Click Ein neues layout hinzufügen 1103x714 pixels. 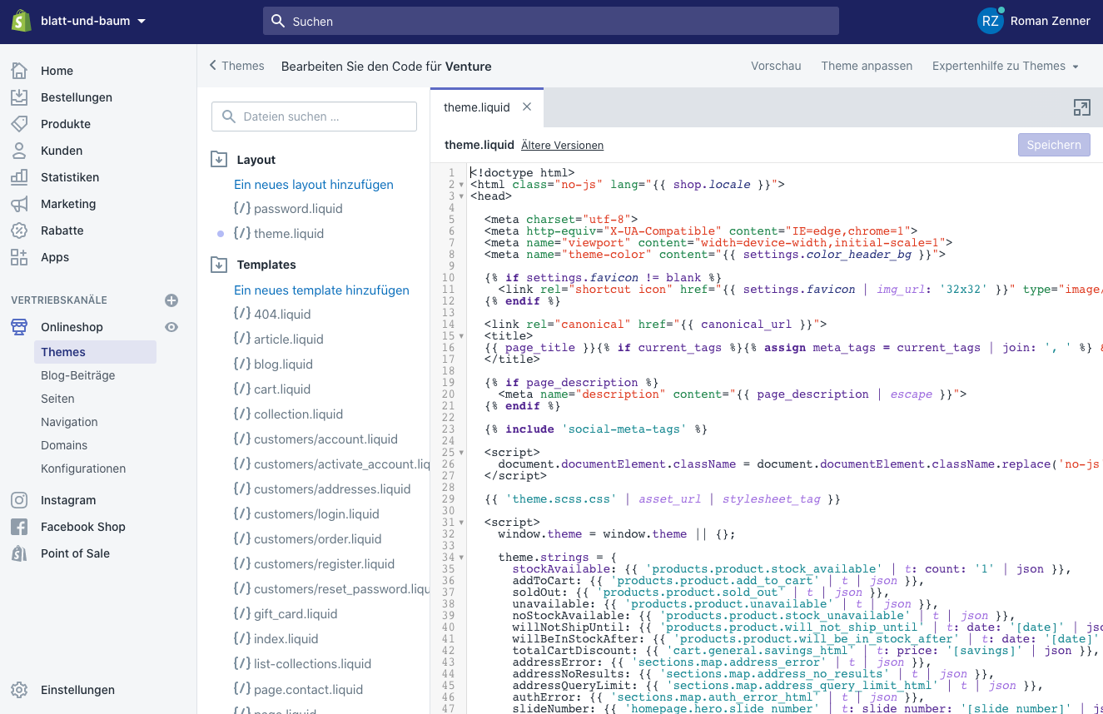[x=314, y=184]
